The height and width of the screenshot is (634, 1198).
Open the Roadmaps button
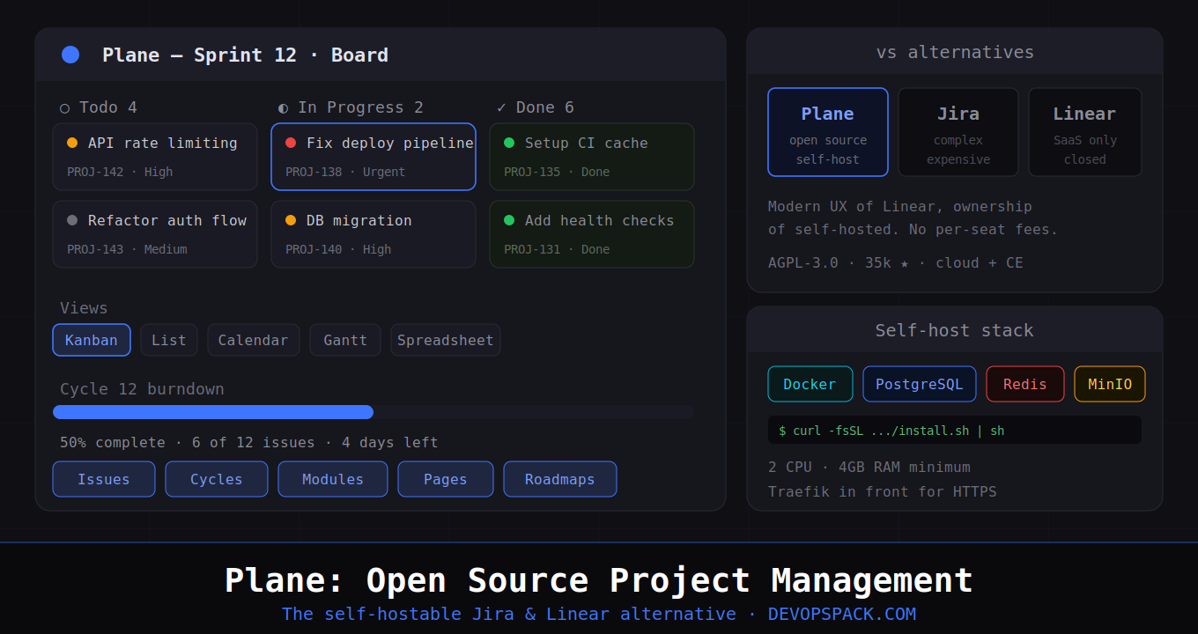pos(560,479)
